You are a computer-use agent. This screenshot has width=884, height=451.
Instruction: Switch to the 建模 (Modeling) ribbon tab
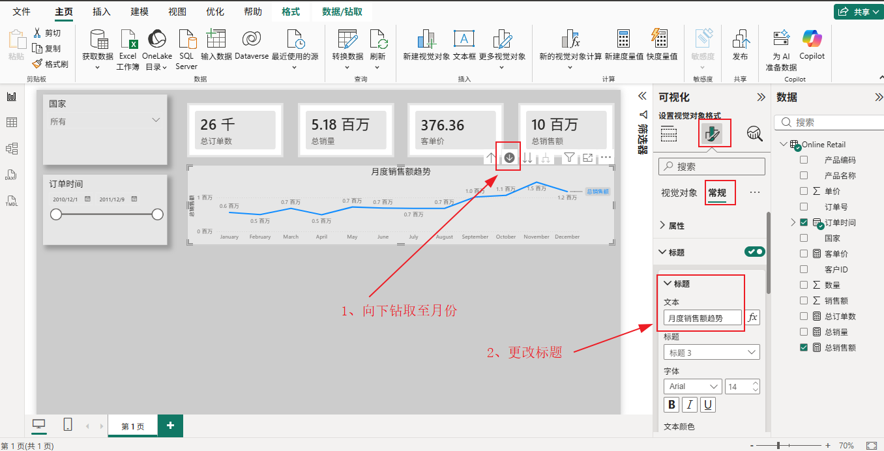(140, 12)
